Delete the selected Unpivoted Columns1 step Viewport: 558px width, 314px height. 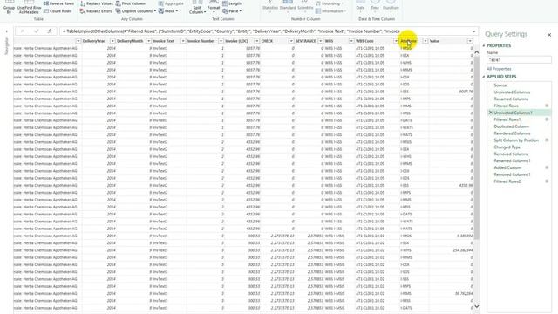click(x=490, y=113)
